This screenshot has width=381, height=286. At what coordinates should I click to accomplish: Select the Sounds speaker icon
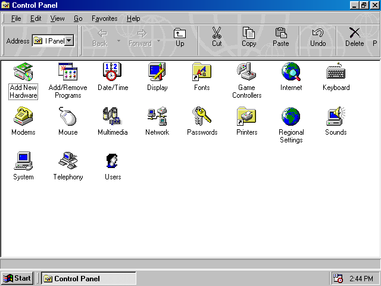point(336,117)
